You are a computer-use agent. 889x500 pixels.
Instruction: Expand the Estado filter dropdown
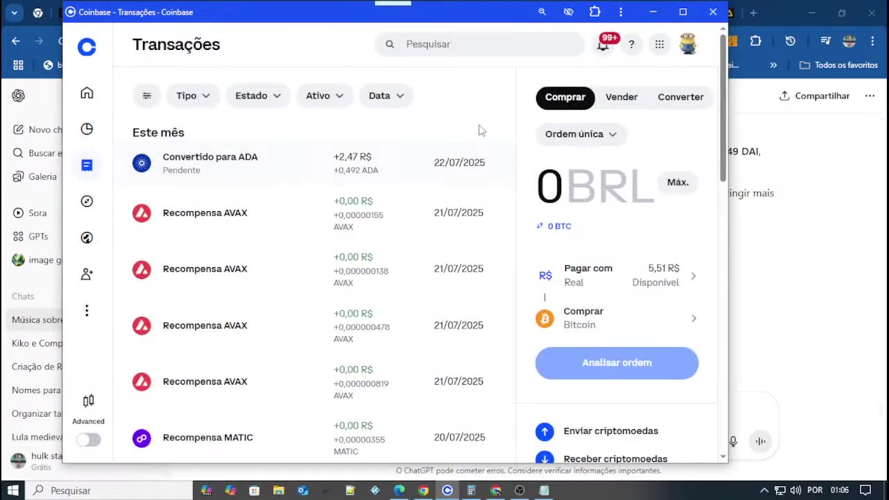[x=258, y=96]
